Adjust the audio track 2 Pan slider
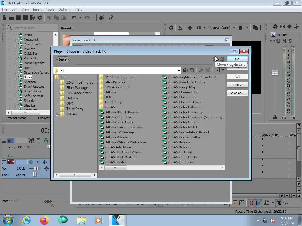Screen dimensions: 302x226 [35, 175]
